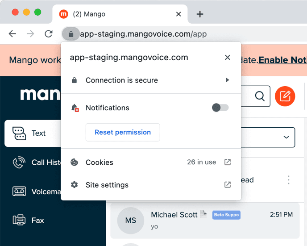
Task: Click the Voicemail tape icon
Action: click(x=19, y=192)
